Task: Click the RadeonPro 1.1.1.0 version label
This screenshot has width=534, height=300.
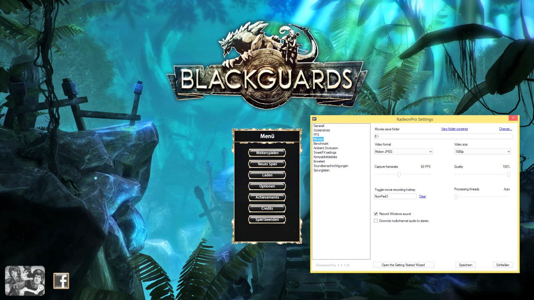Action: [332, 265]
